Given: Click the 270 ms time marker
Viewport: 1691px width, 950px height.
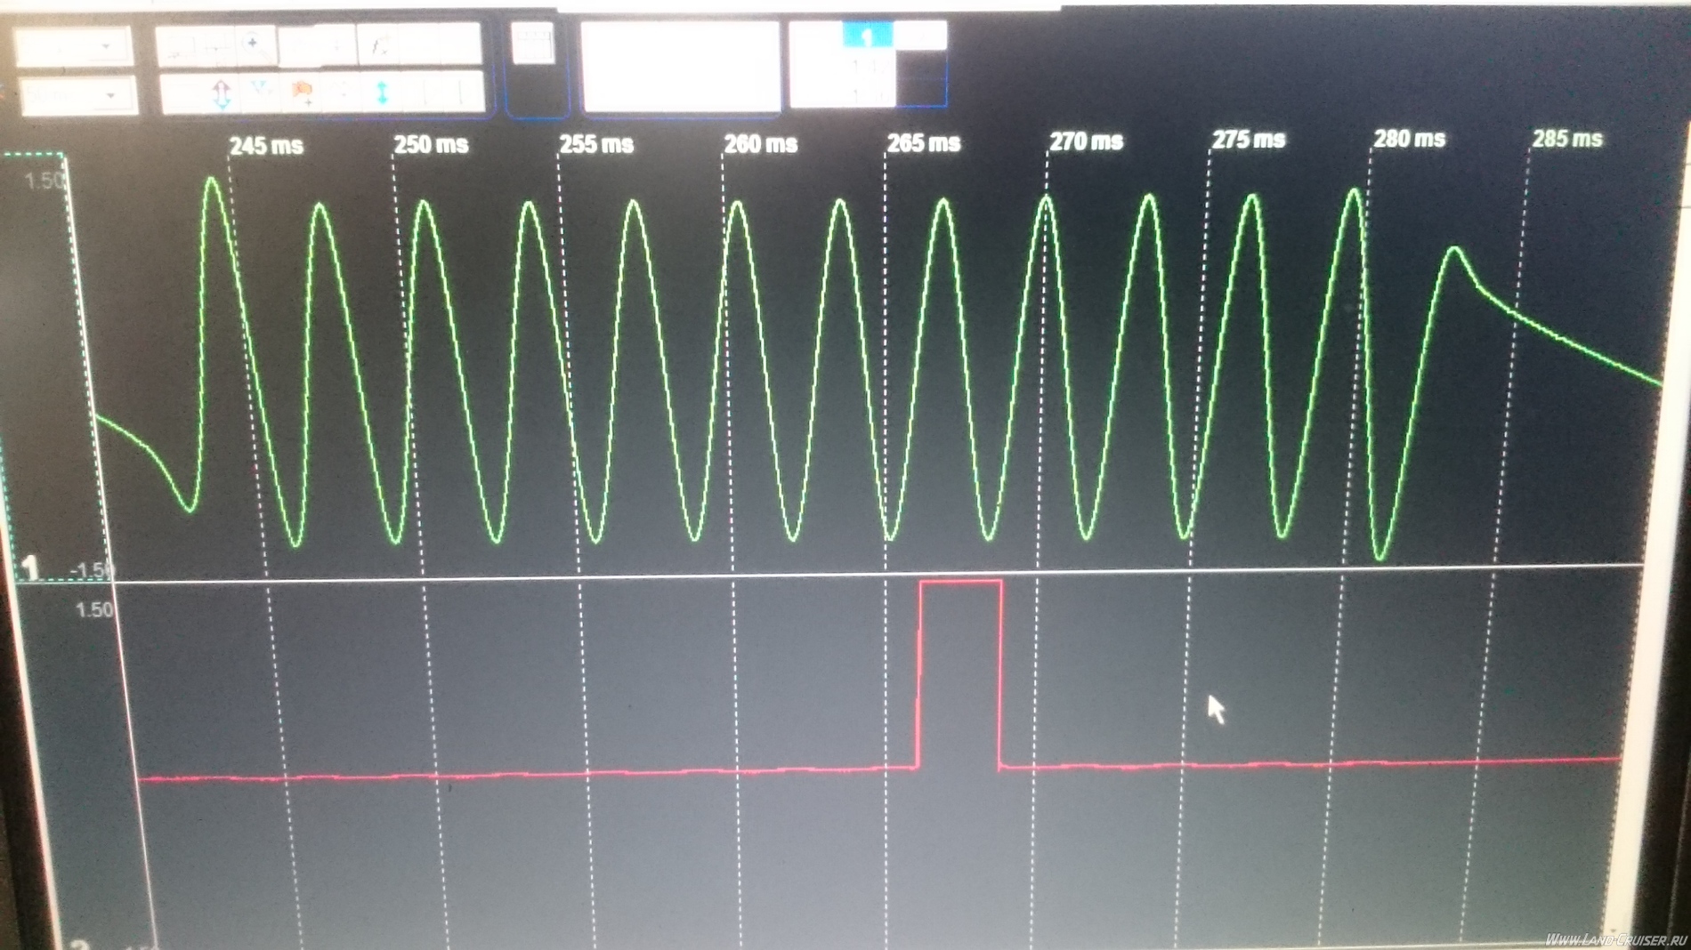Looking at the screenshot, I should pos(1086,141).
